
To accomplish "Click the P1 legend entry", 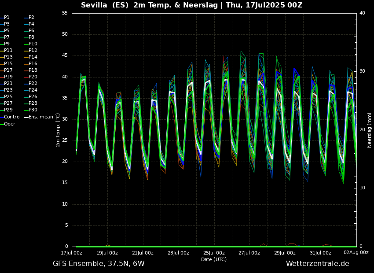I will [7, 18].
